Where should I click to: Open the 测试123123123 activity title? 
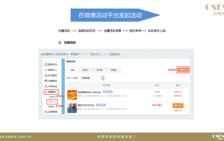[x=86, y=105]
